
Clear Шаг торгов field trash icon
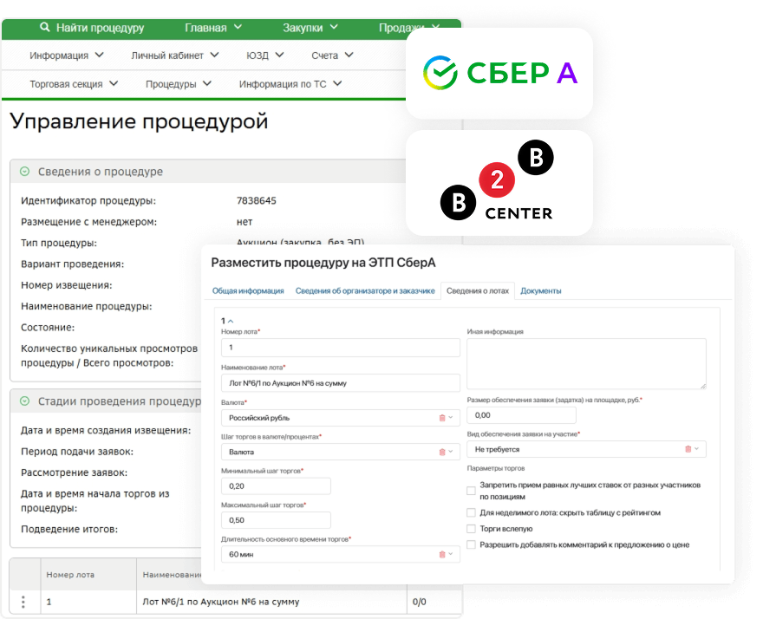(x=442, y=452)
